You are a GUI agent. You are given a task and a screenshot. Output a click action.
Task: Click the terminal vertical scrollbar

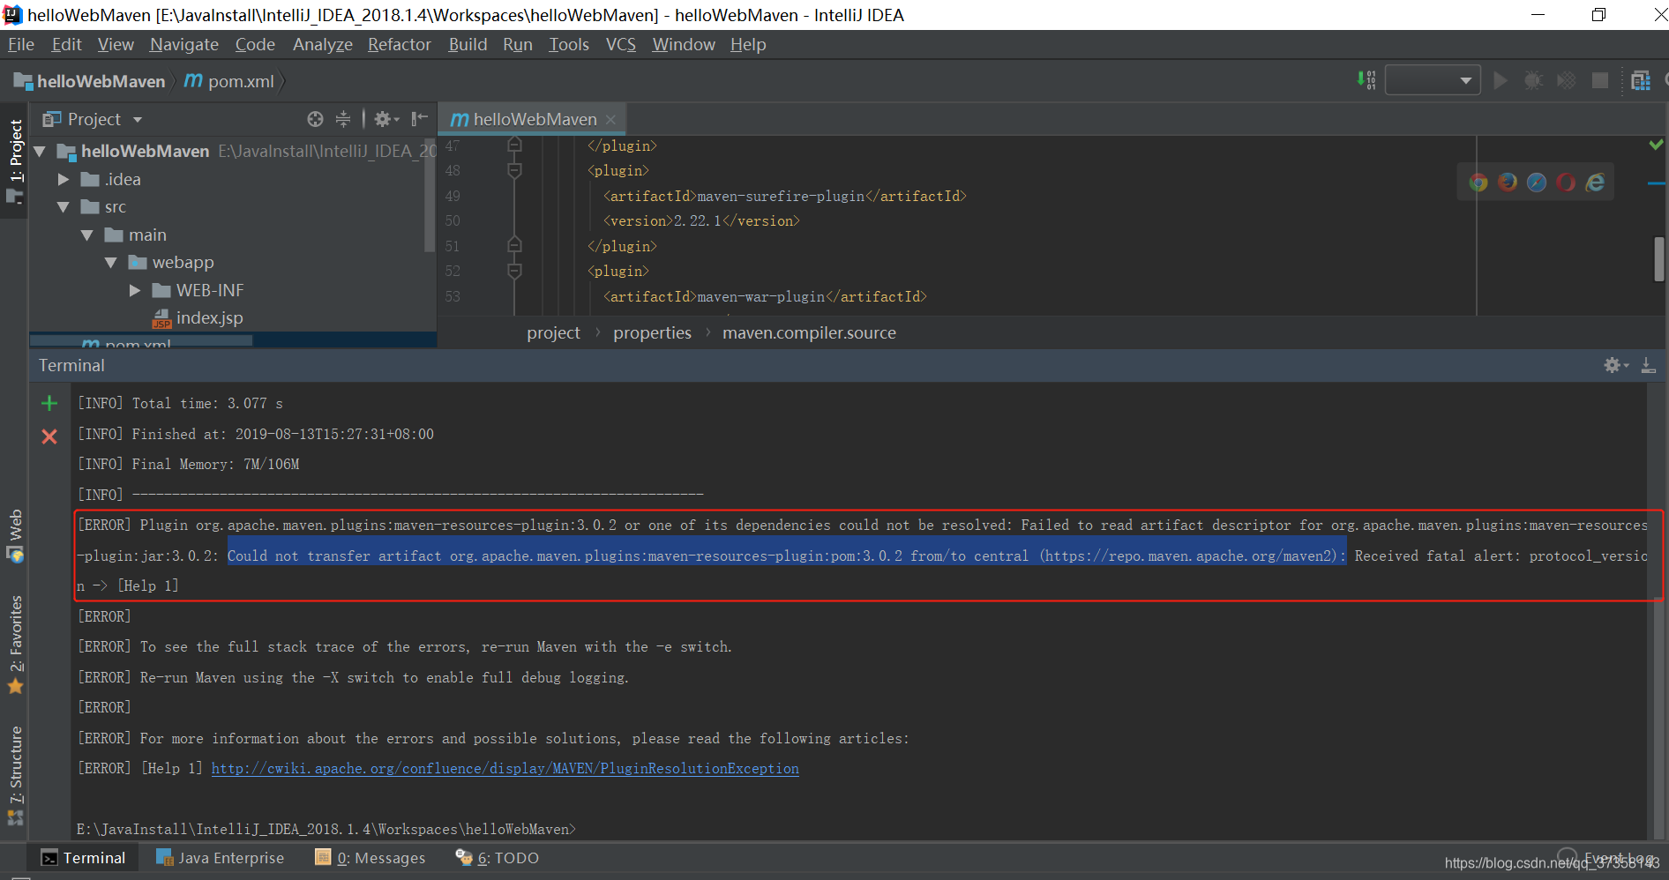click(x=1657, y=719)
